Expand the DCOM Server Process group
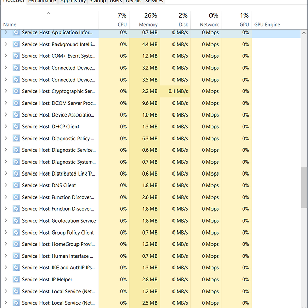308x308 pixels. tap(6, 103)
